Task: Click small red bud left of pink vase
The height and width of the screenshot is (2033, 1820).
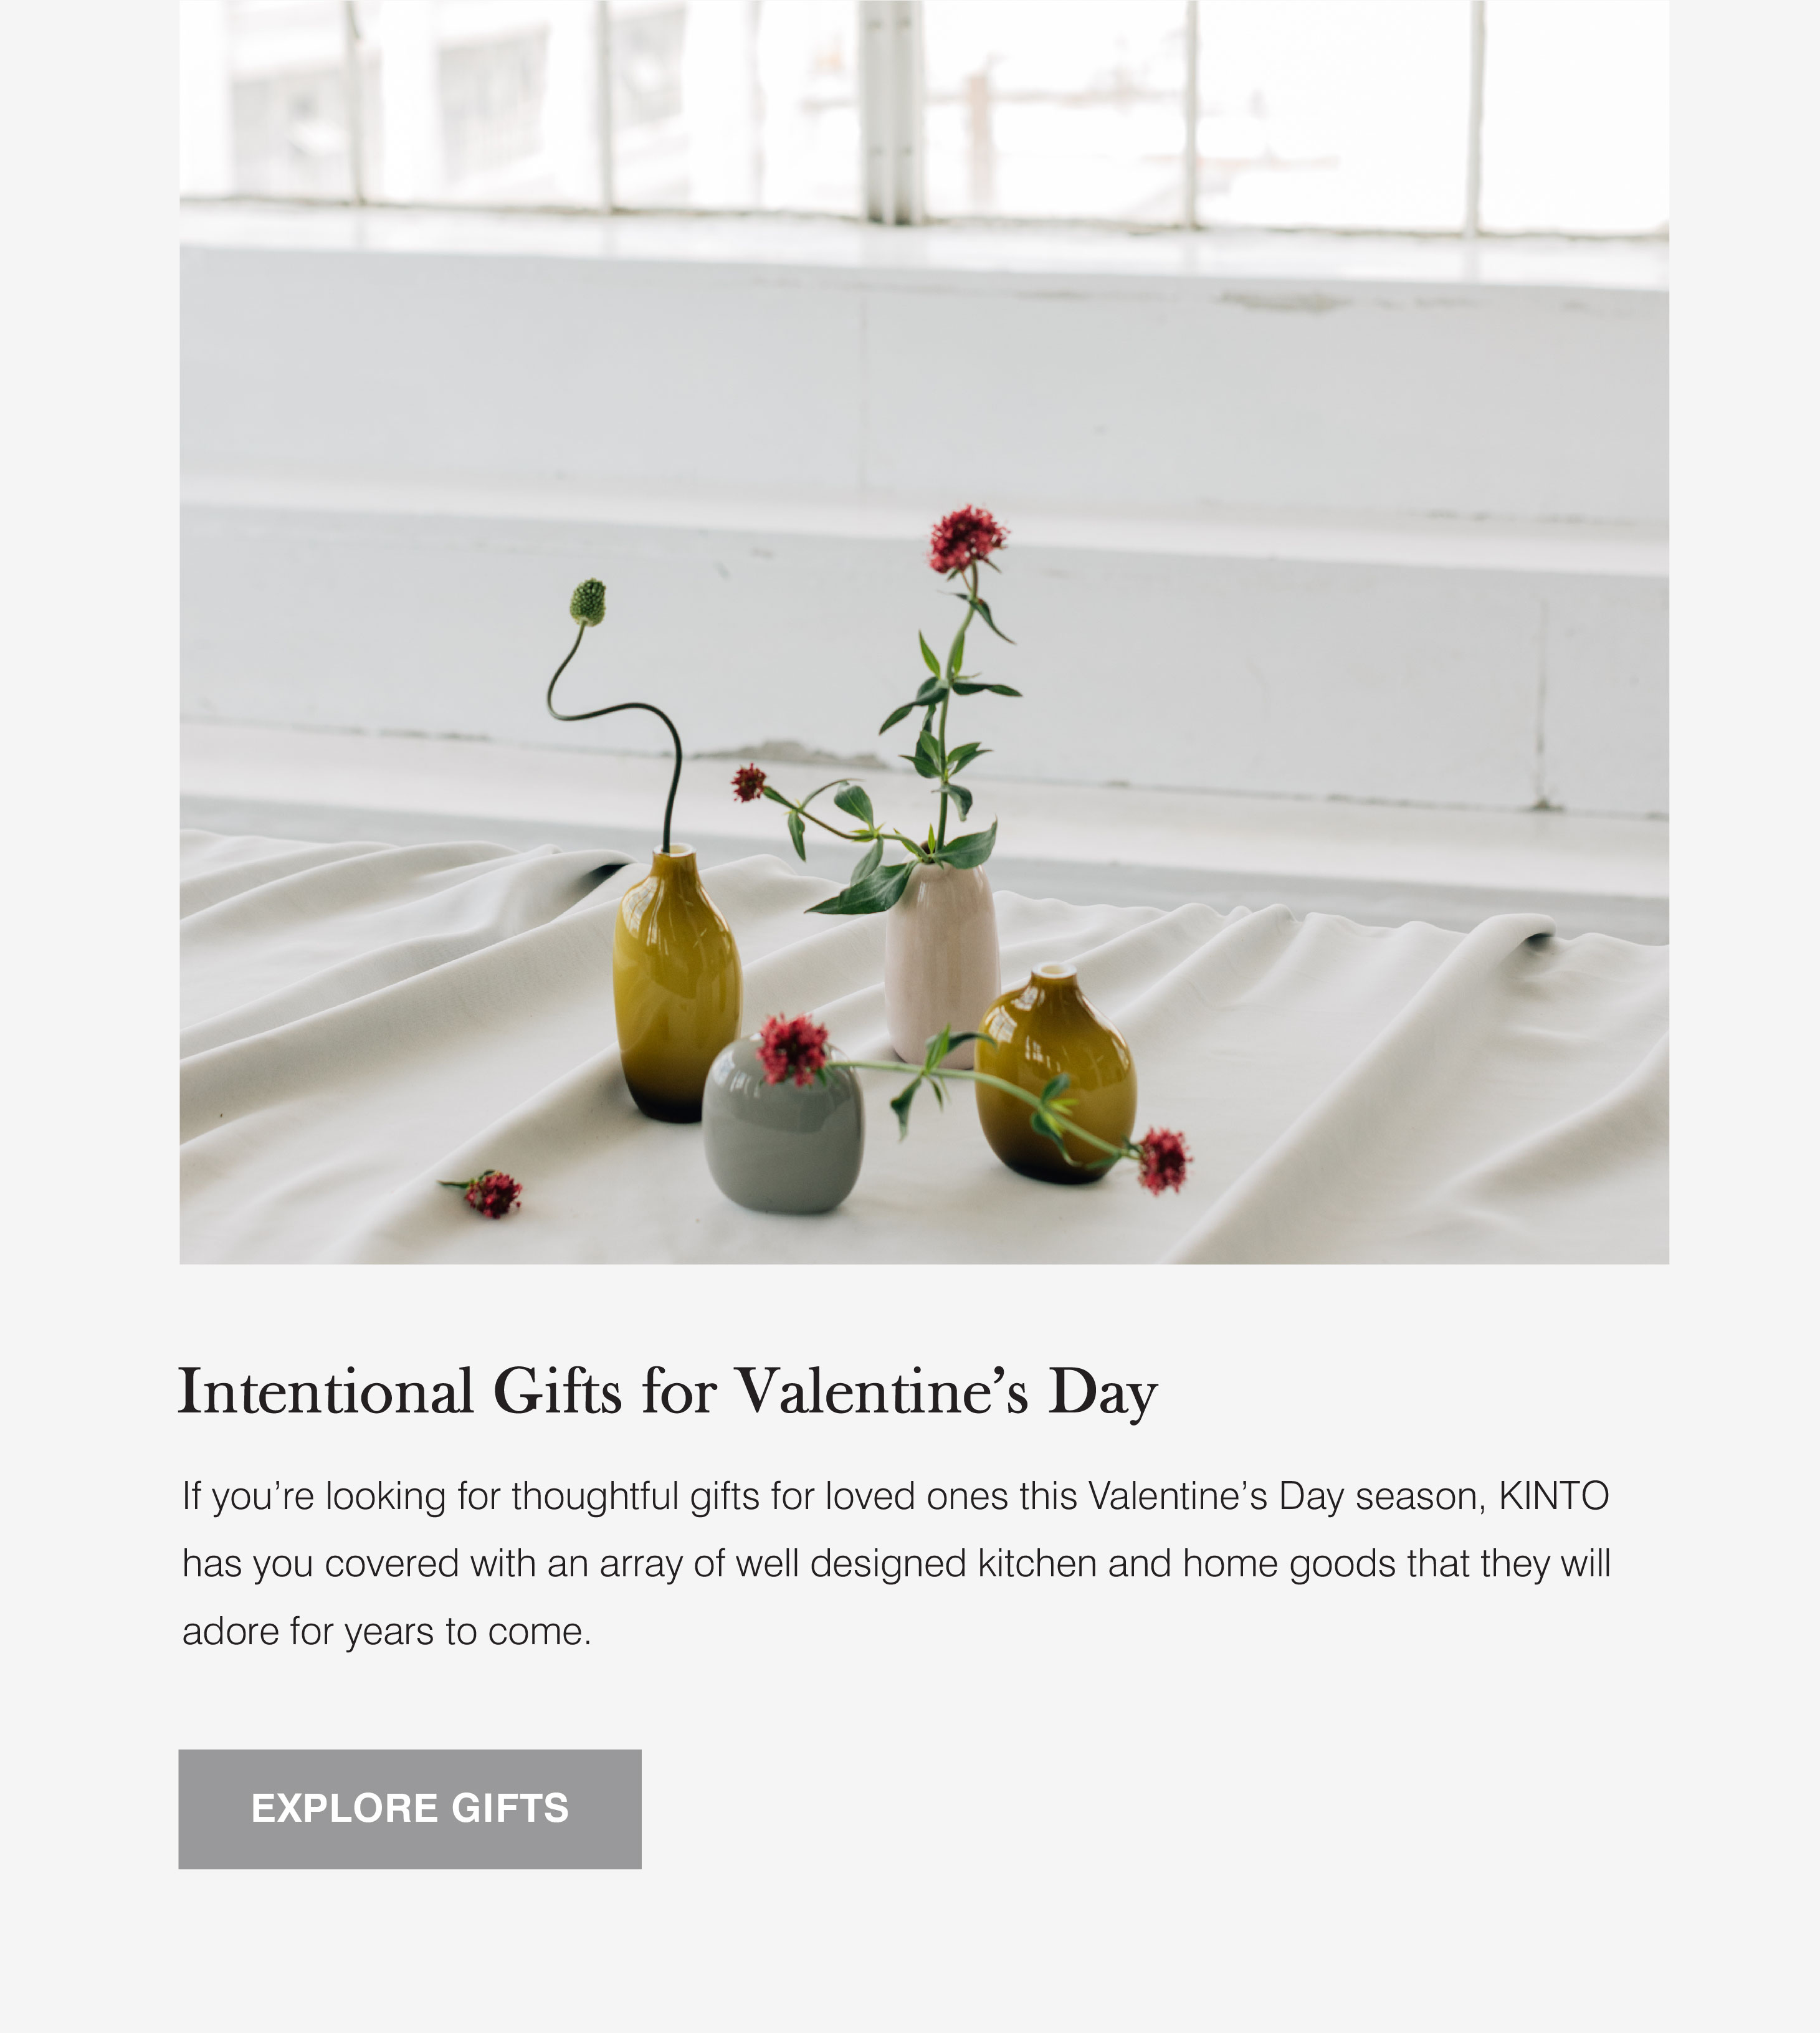Action: [748, 782]
